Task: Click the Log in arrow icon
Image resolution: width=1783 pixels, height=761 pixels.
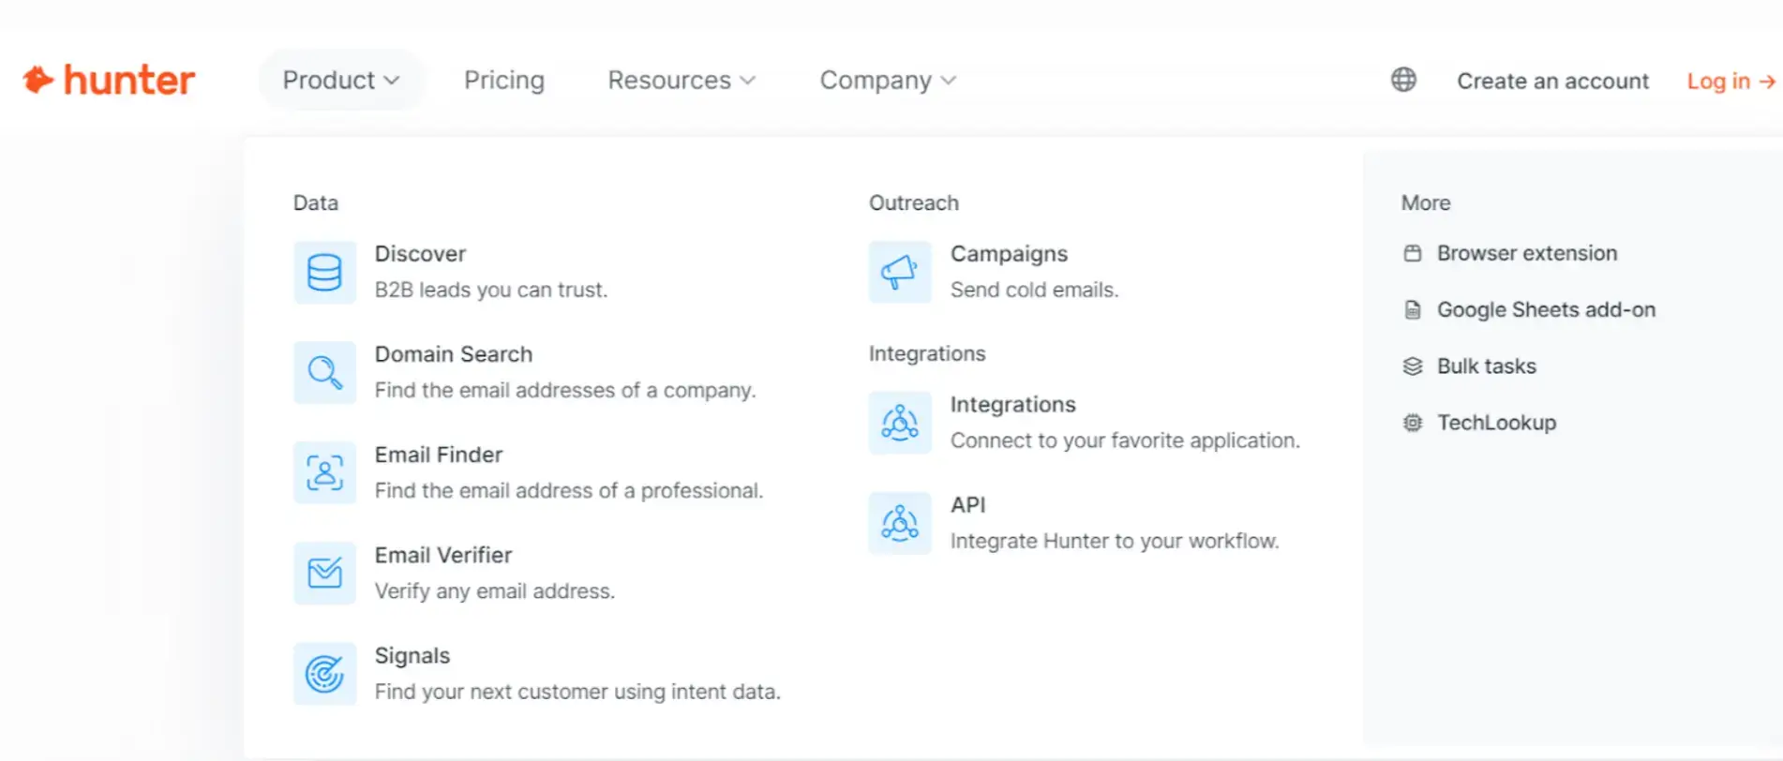Action: point(1767,82)
